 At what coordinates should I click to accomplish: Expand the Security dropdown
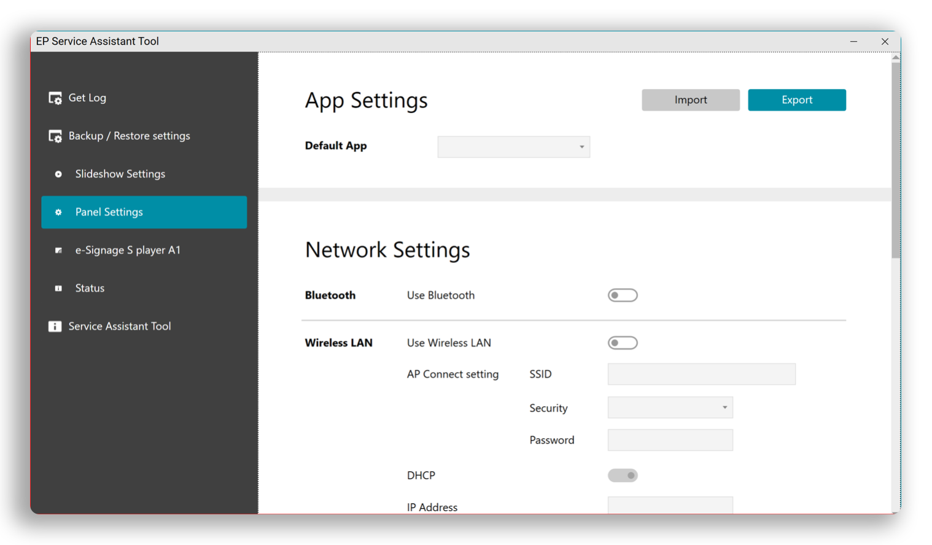(670, 408)
